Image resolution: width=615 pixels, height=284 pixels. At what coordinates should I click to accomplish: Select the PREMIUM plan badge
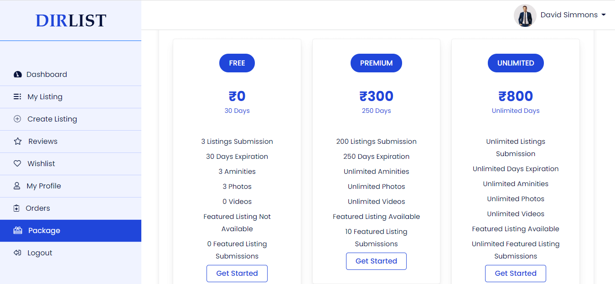(x=376, y=63)
